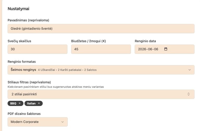Click the 'Biudžetas / žmogui (€)' label
Screen dimensions: 200x131
point(89,41)
